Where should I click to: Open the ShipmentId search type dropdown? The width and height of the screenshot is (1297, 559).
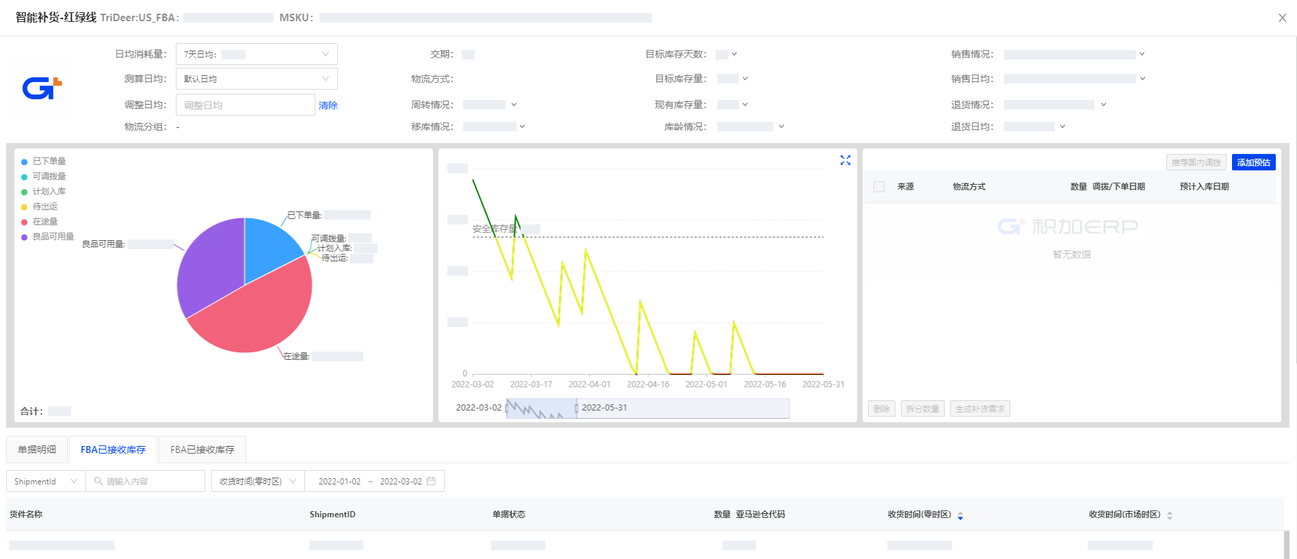46,481
